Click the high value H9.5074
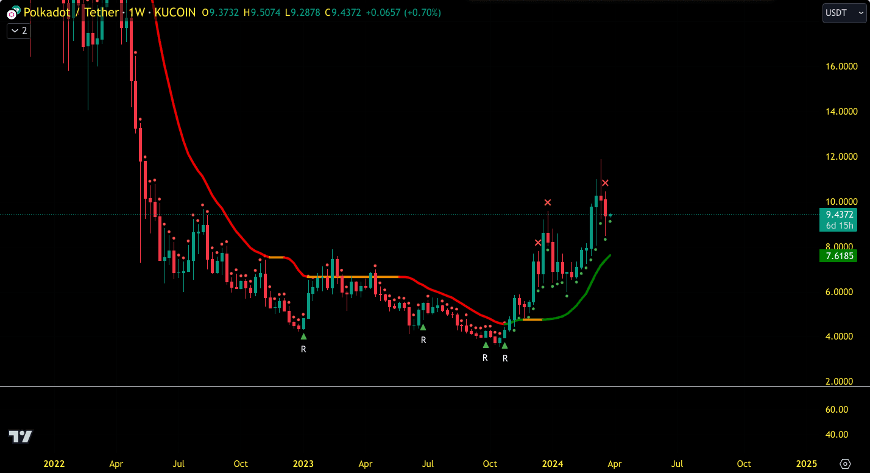Image resolution: width=870 pixels, height=473 pixels. coord(263,12)
